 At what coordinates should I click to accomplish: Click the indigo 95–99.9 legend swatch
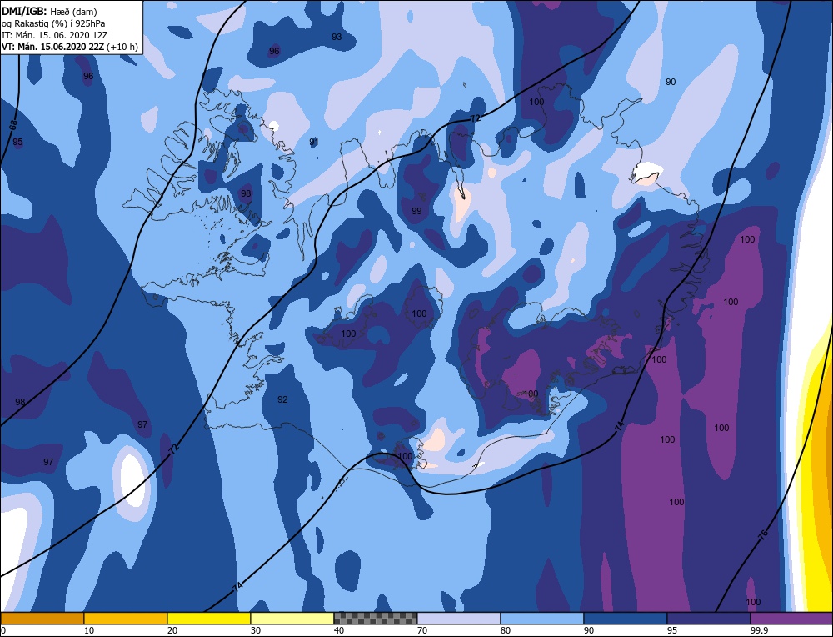[709, 618]
